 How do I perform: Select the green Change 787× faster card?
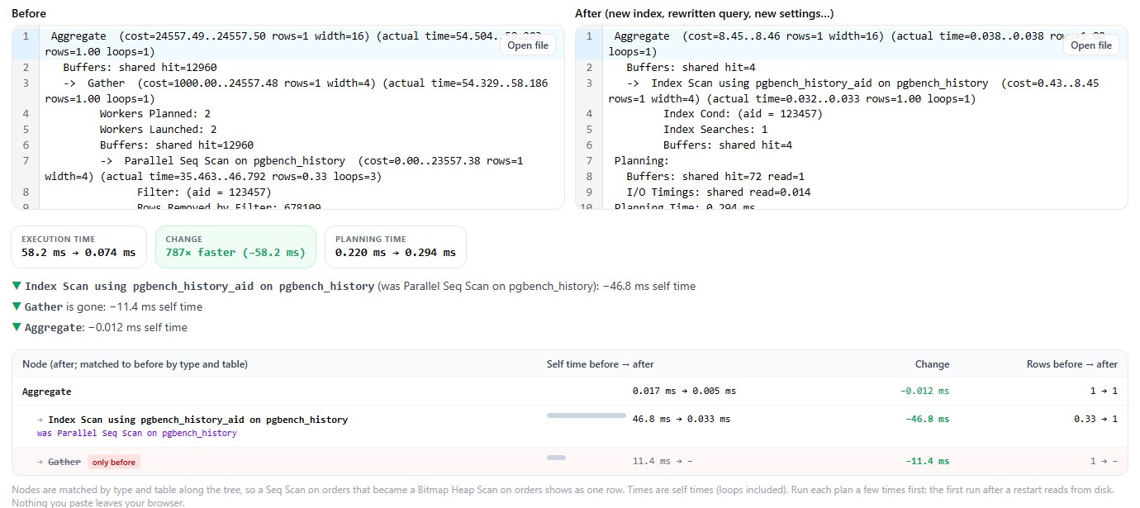tap(235, 247)
